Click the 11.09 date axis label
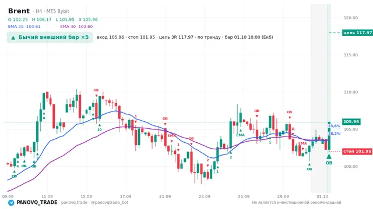 pos(47,197)
